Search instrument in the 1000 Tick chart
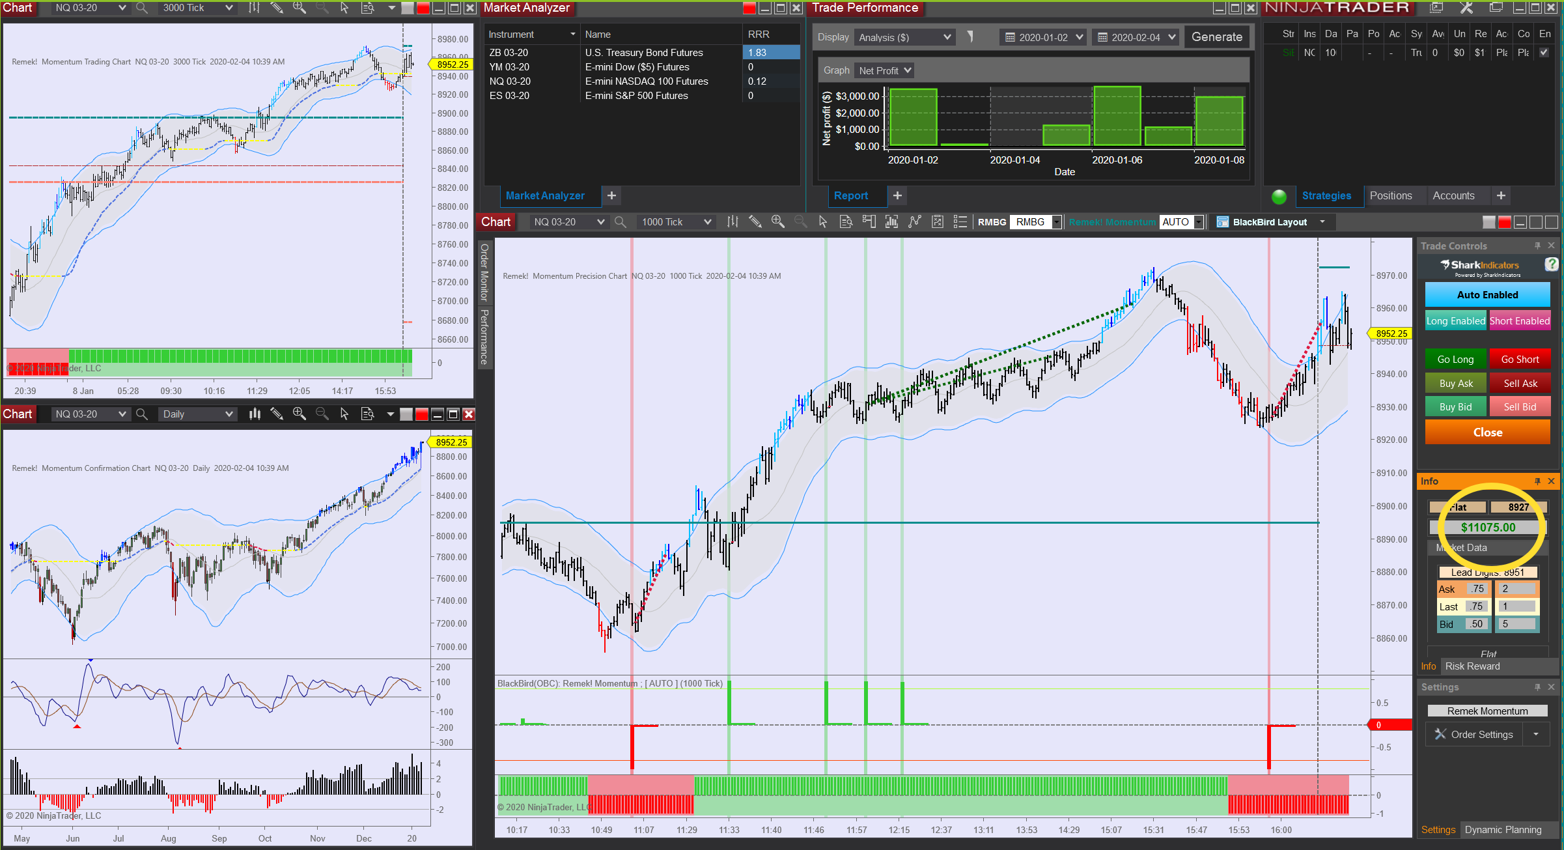Screen dimensions: 1564x850 pyautogui.click(x=621, y=222)
